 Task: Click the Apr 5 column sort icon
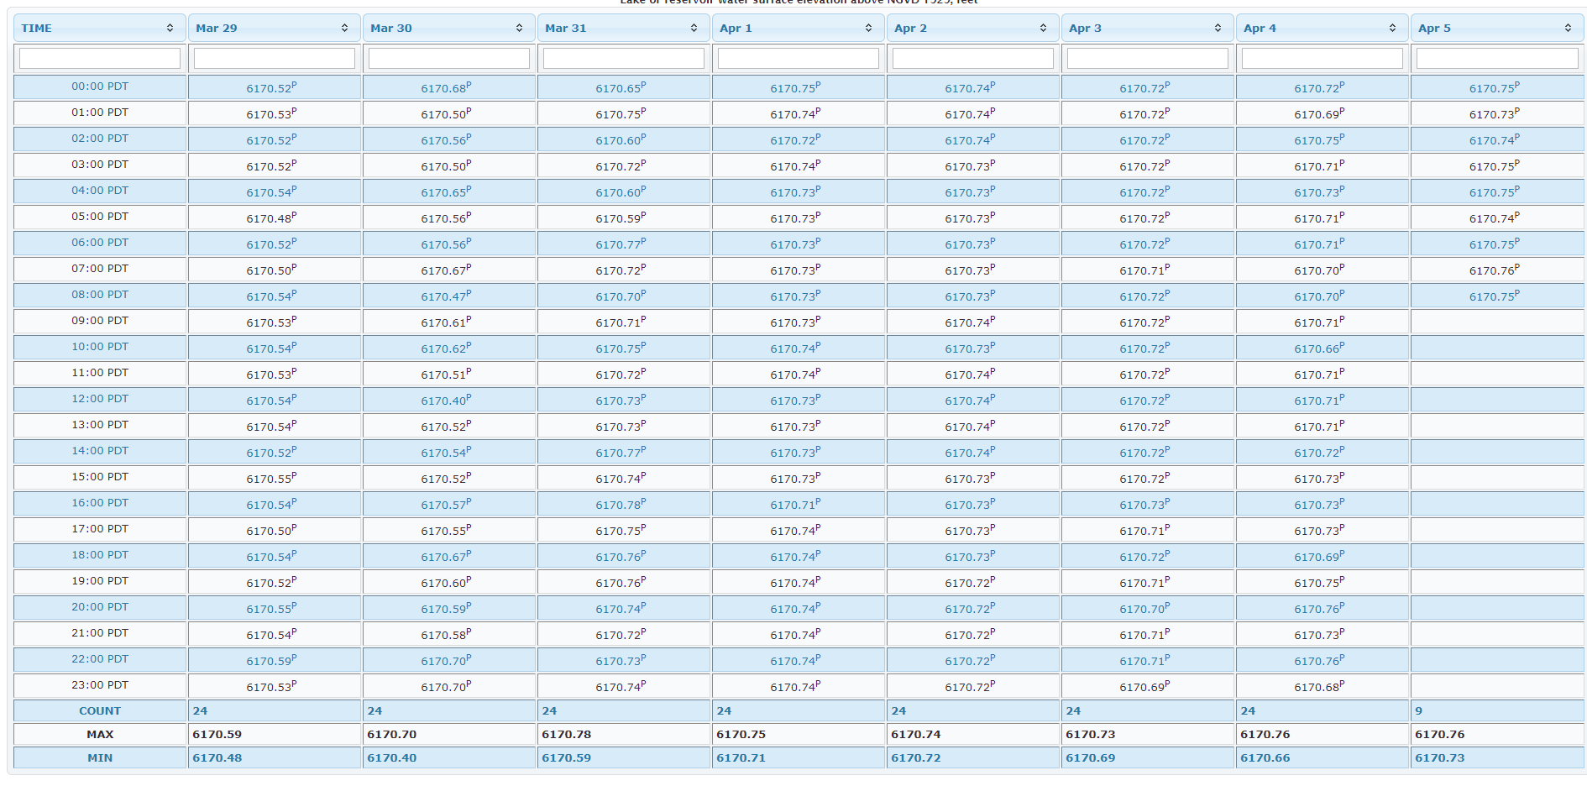1568,29
